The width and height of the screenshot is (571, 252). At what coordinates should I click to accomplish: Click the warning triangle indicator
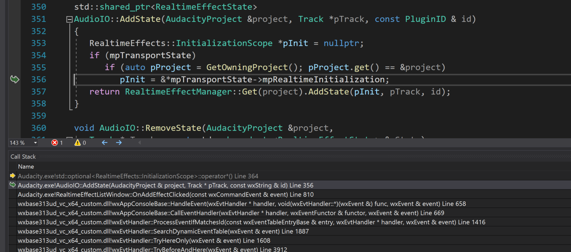[x=77, y=143]
